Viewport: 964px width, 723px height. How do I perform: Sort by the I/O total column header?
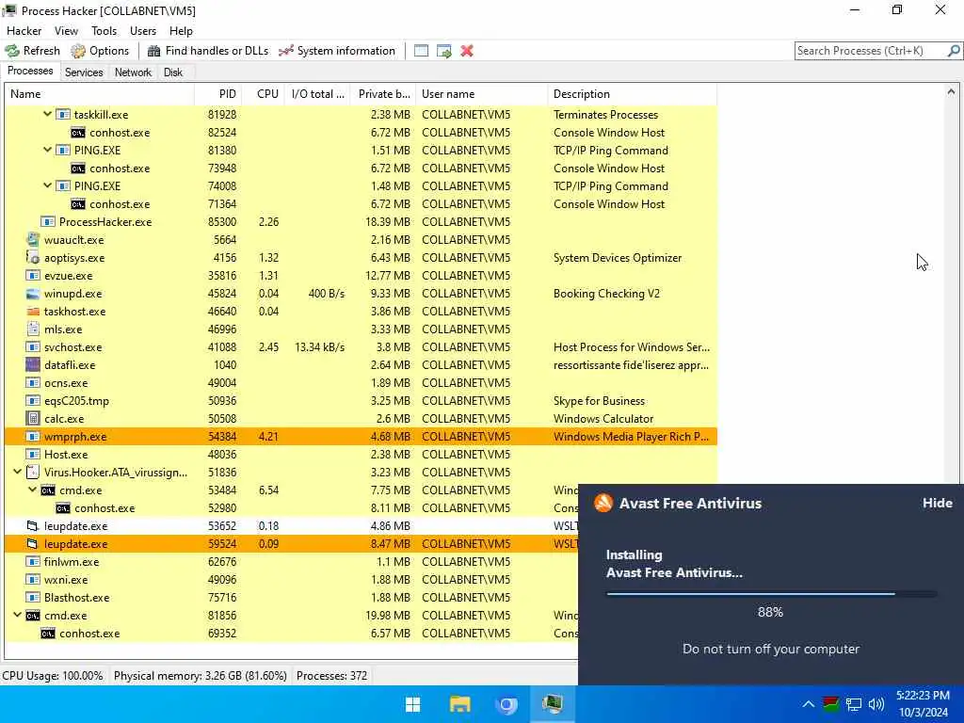(x=317, y=94)
